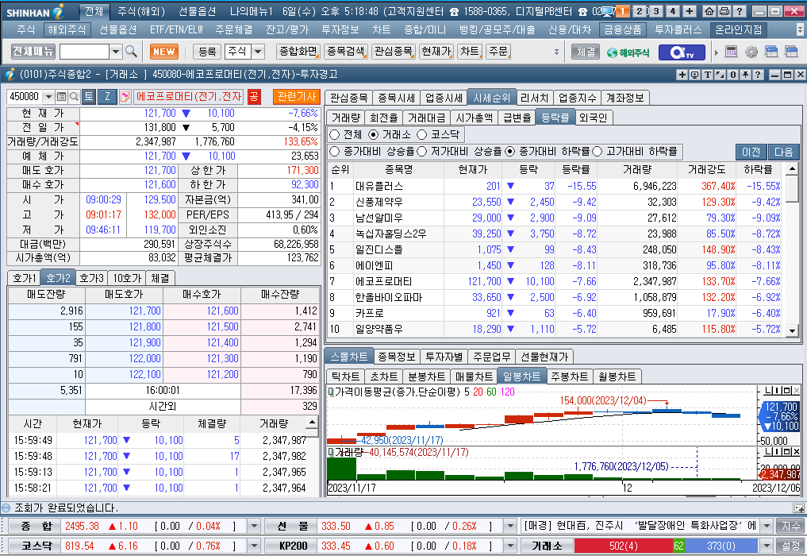Add a new virtual screen with plus
The image size is (807, 556).
pos(689,11)
